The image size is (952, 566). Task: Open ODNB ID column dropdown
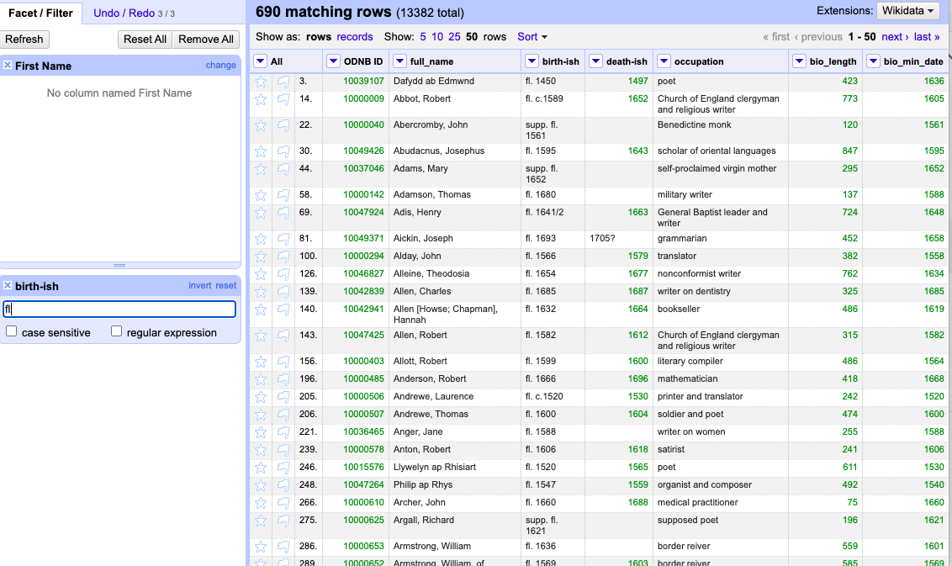(333, 61)
